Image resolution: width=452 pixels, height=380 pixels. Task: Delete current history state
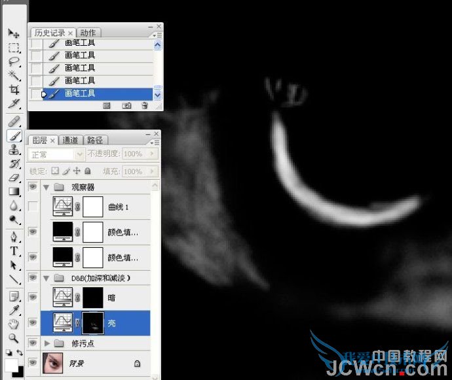145,106
